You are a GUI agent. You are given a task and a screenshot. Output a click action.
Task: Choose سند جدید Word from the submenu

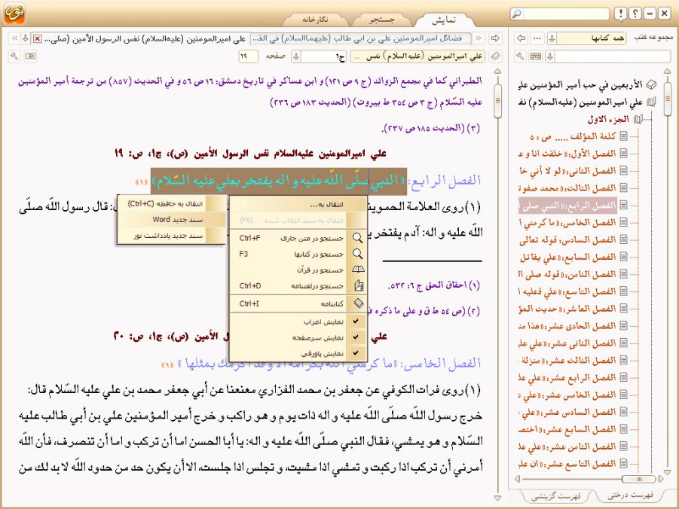(172, 219)
